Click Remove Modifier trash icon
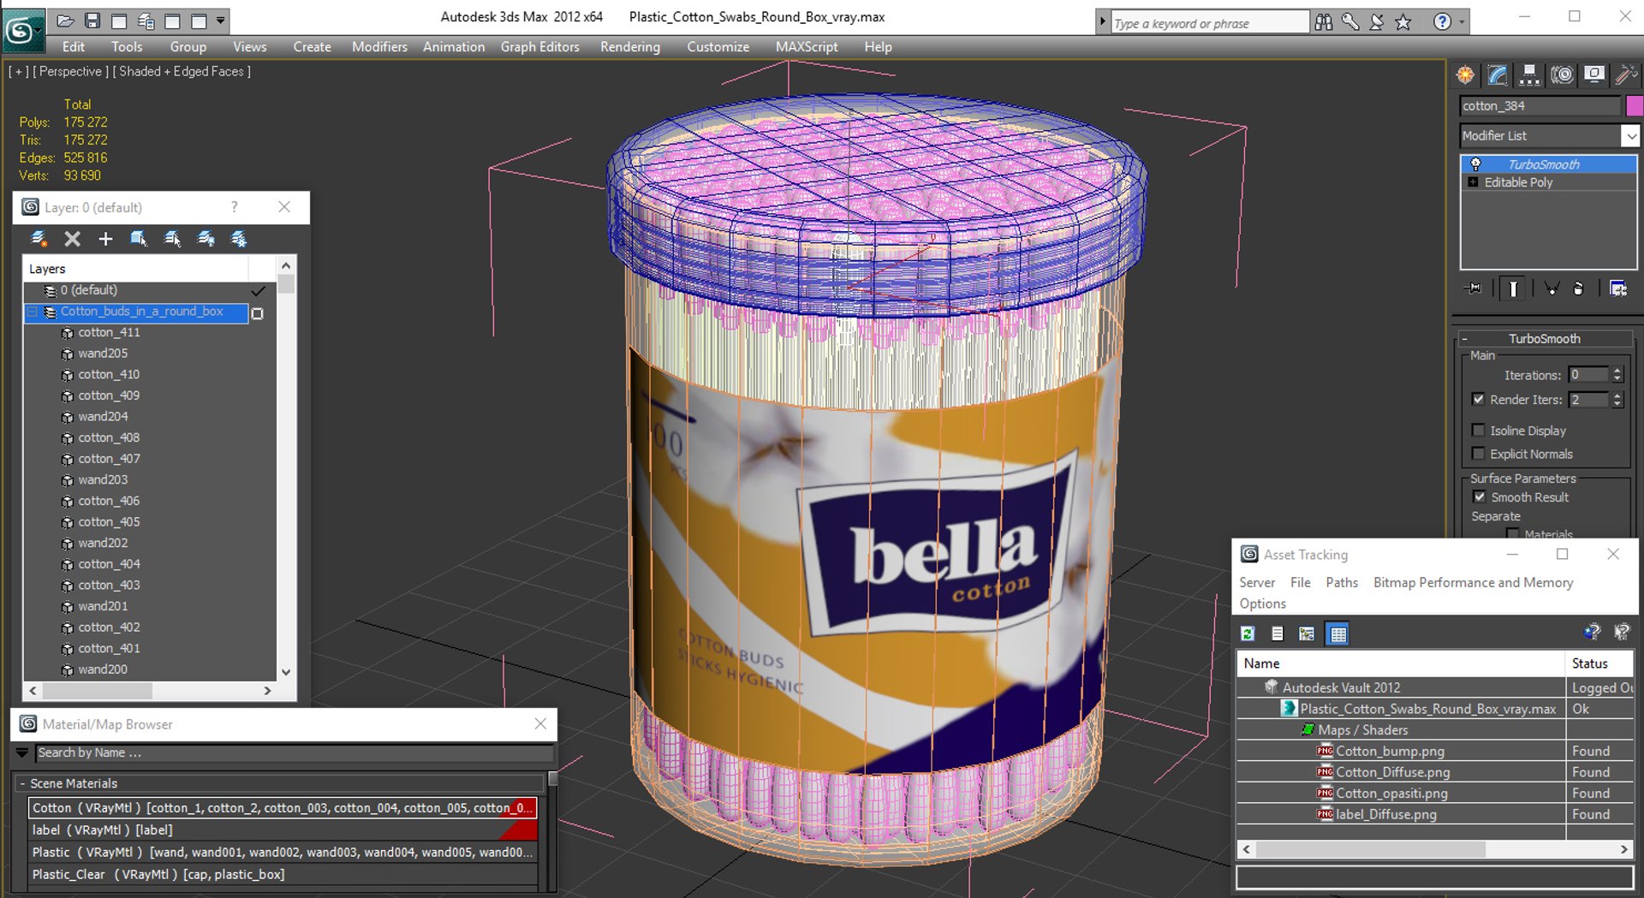1644x898 pixels. tap(1578, 288)
